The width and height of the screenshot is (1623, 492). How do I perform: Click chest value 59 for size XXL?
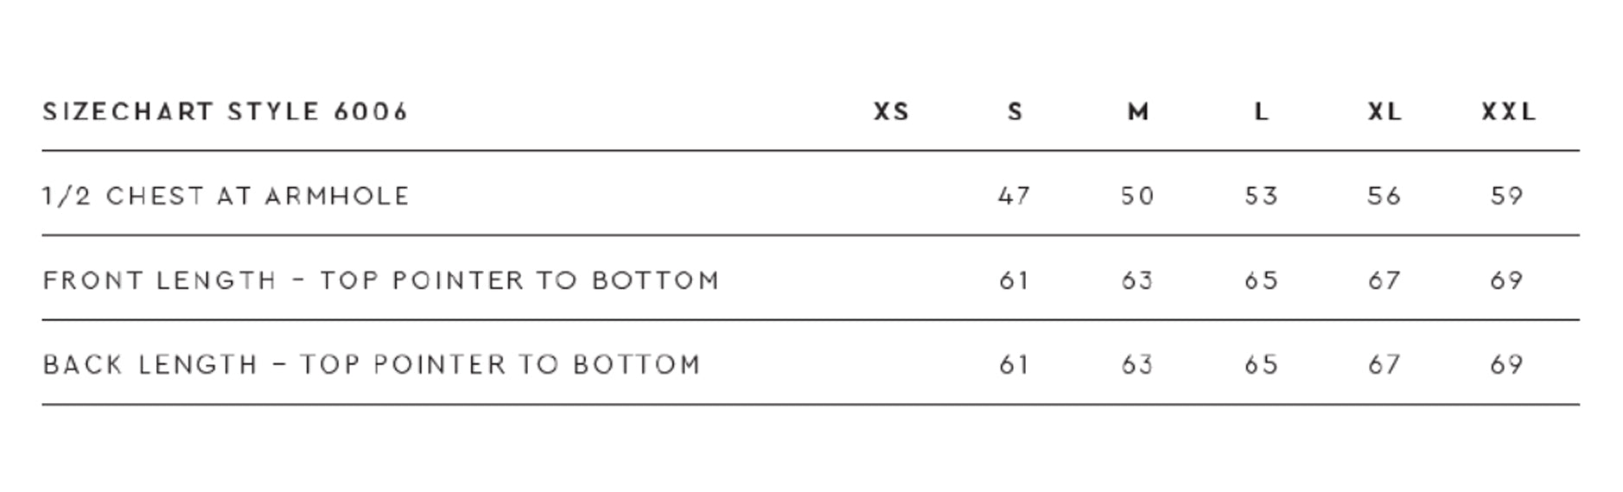1506,197
